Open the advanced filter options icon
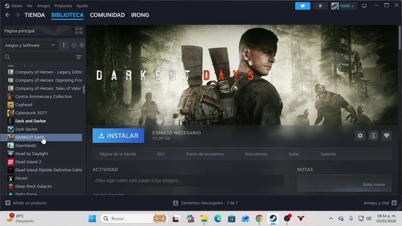 click(79, 57)
